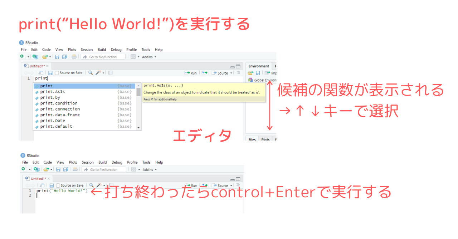The width and height of the screenshot is (458, 239).
Task: Enable the Source on Save checkbox
Action: click(x=57, y=73)
